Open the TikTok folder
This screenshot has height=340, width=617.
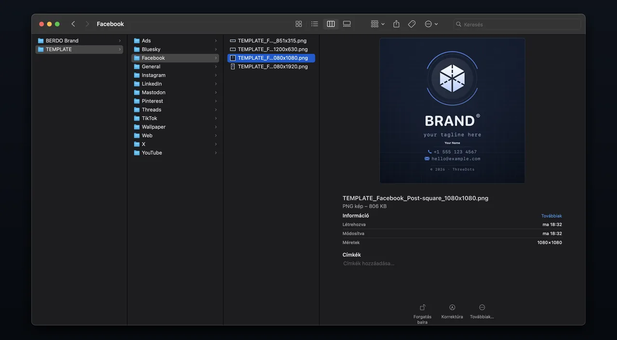tap(175, 118)
